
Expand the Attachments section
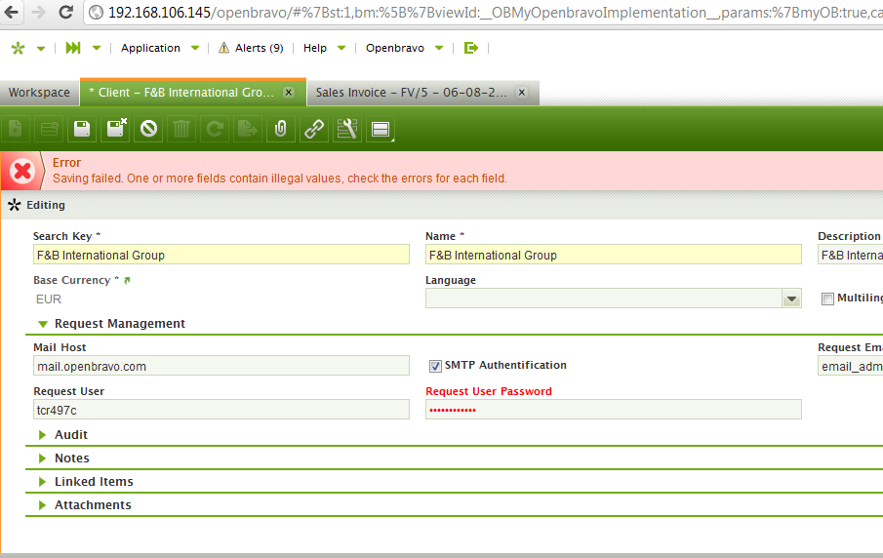point(42,505)
